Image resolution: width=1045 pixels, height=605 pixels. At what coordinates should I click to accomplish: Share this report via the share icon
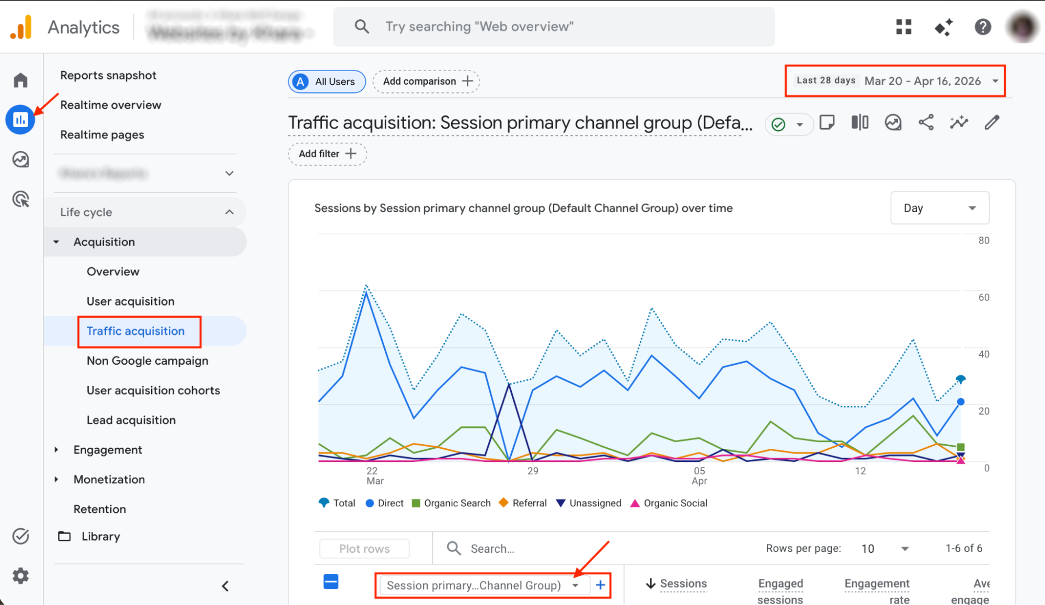pyautogui.click(x=926, y=122)
